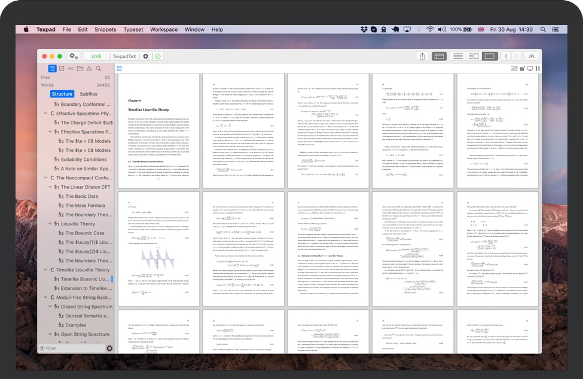Screen dimensions: 583x379
Task: Open the Snippets menu
Action: pos(105,29)
